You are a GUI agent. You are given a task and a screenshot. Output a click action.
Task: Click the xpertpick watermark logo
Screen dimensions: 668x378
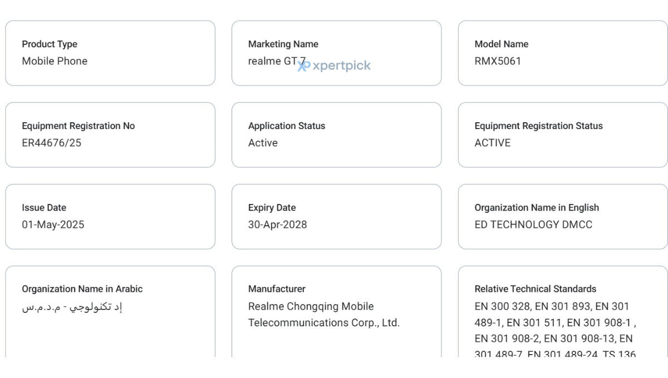coord(334,66)
